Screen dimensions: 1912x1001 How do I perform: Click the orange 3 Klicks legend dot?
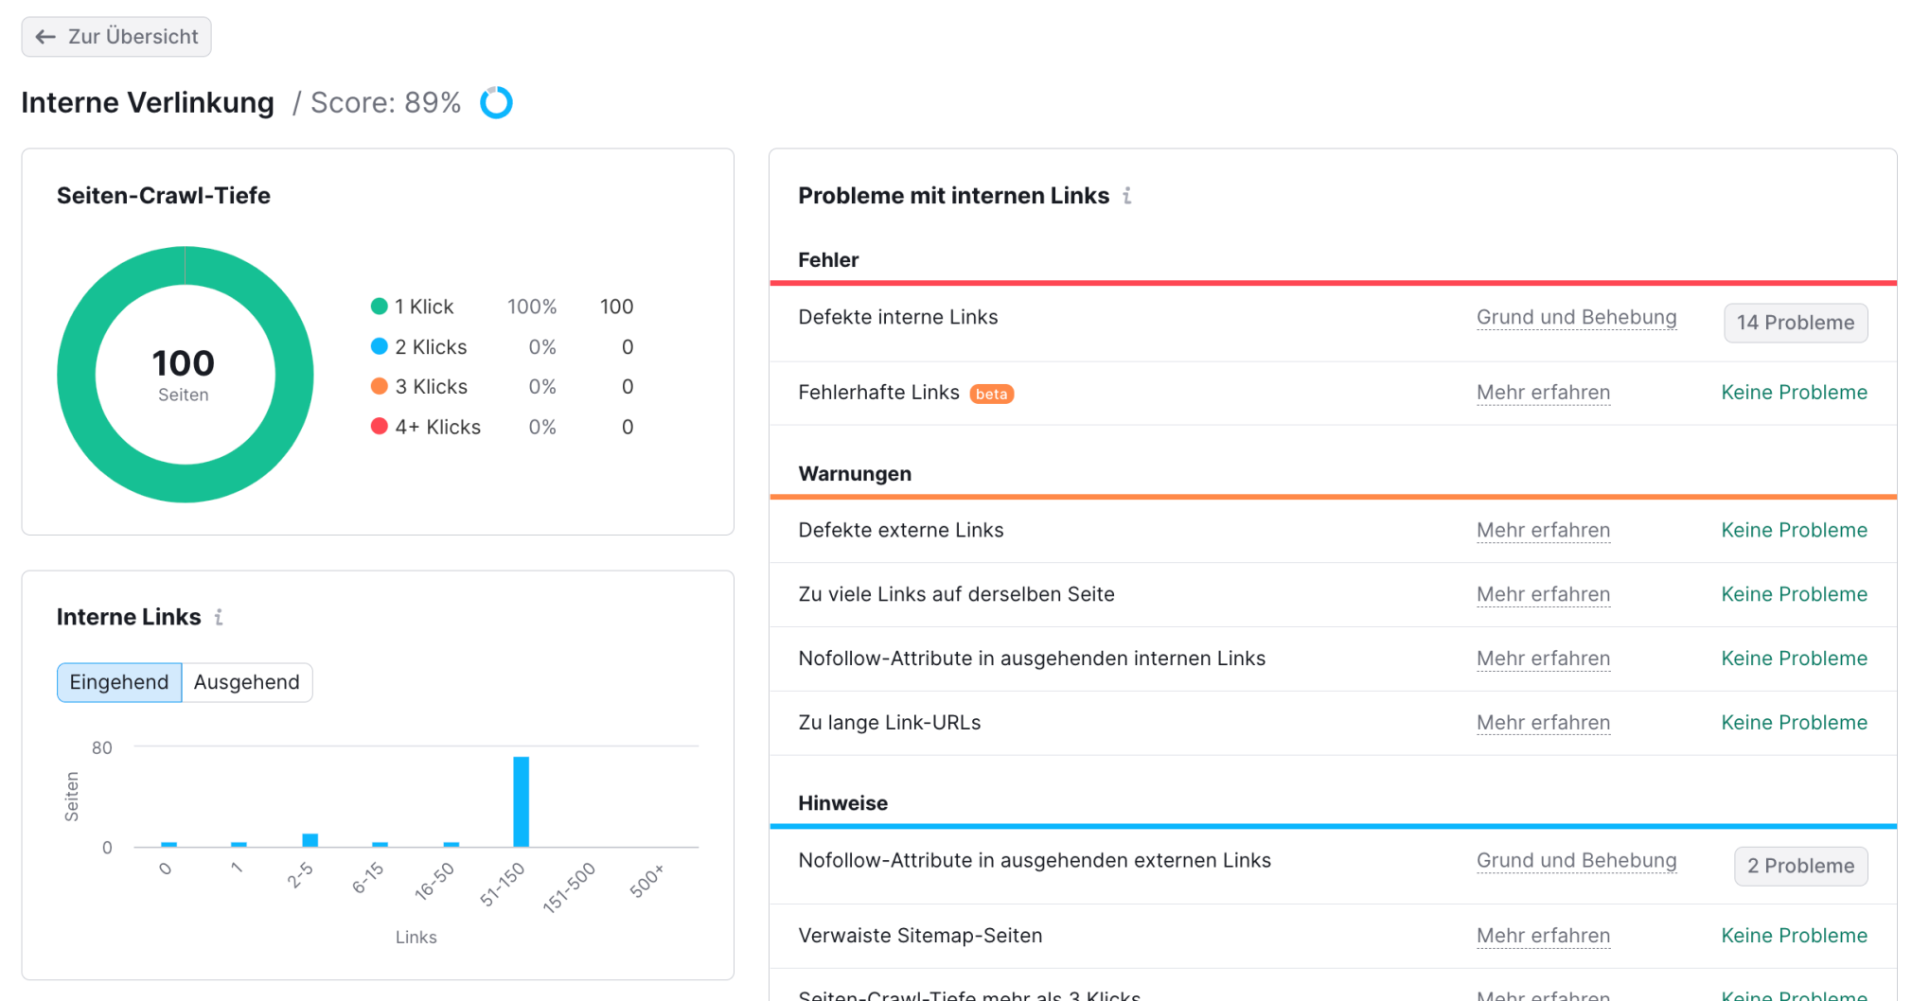[x=379, y=386]
